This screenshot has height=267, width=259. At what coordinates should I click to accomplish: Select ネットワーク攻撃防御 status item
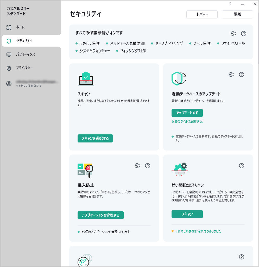125,43
